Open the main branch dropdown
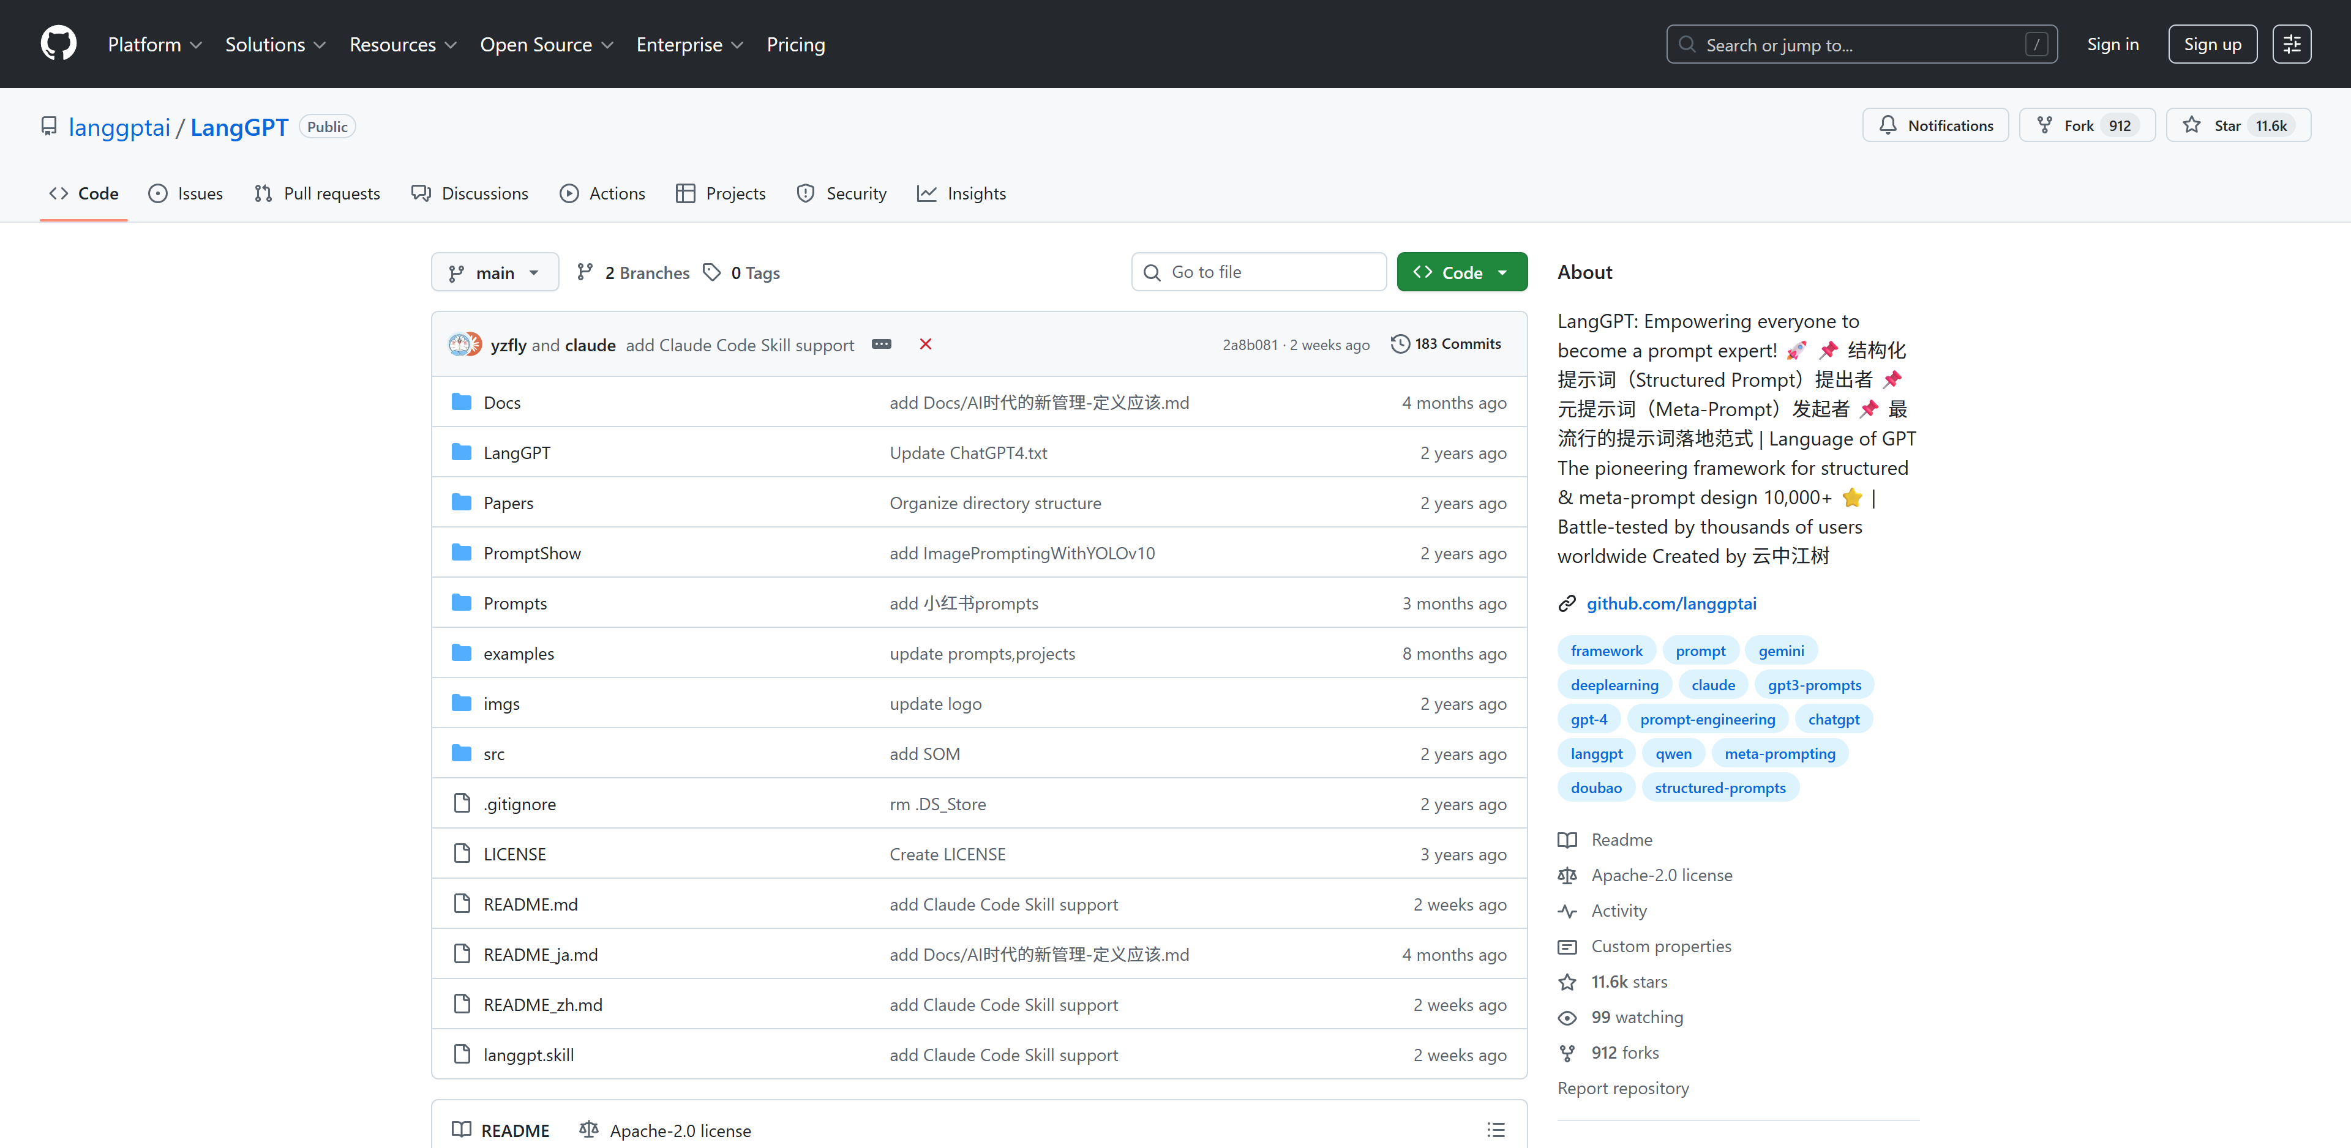 495,272
